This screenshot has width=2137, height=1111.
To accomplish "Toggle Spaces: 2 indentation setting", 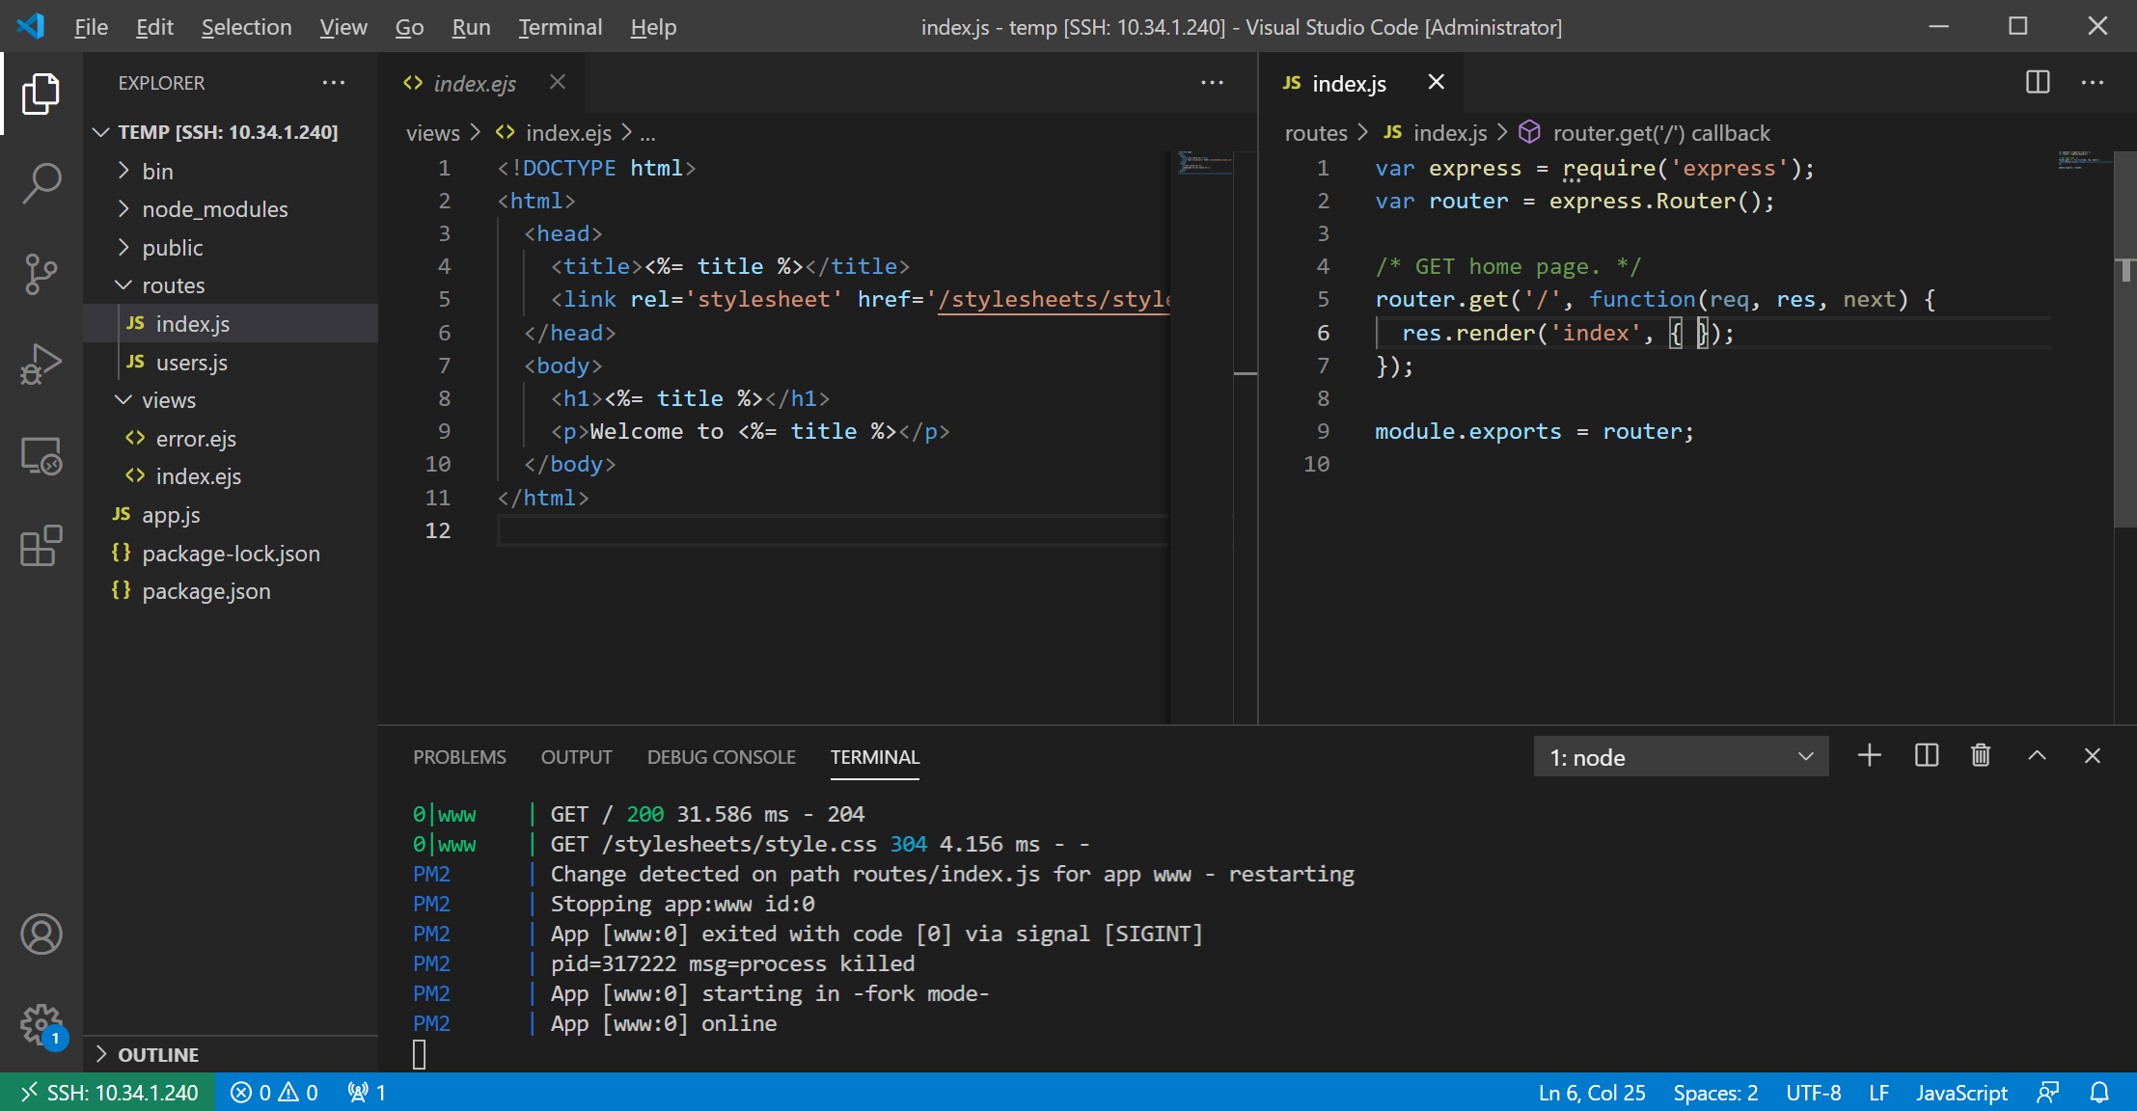I will click(1714, 1093).
